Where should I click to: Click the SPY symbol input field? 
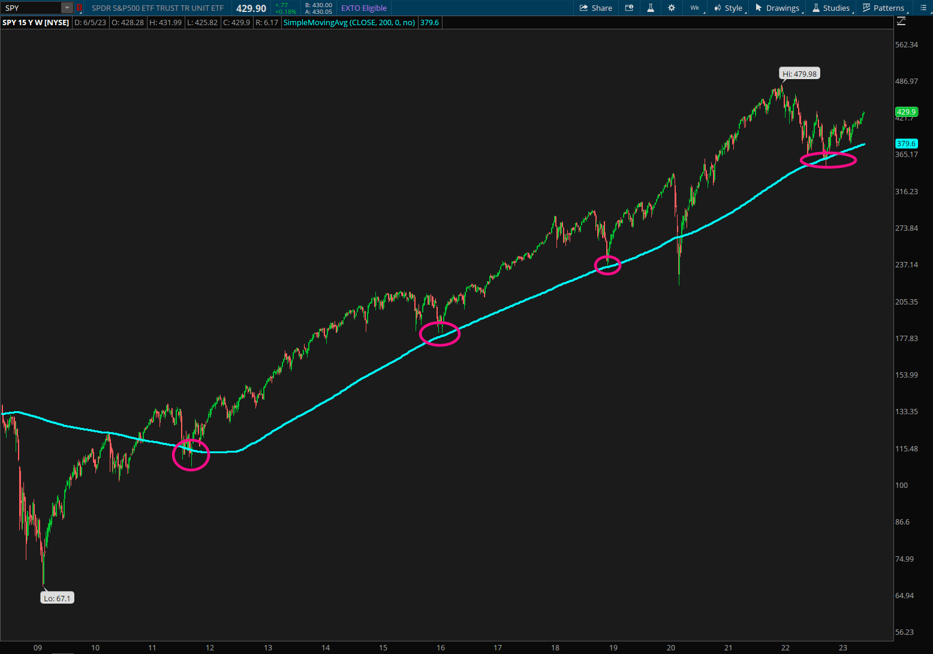pos(31,8)
